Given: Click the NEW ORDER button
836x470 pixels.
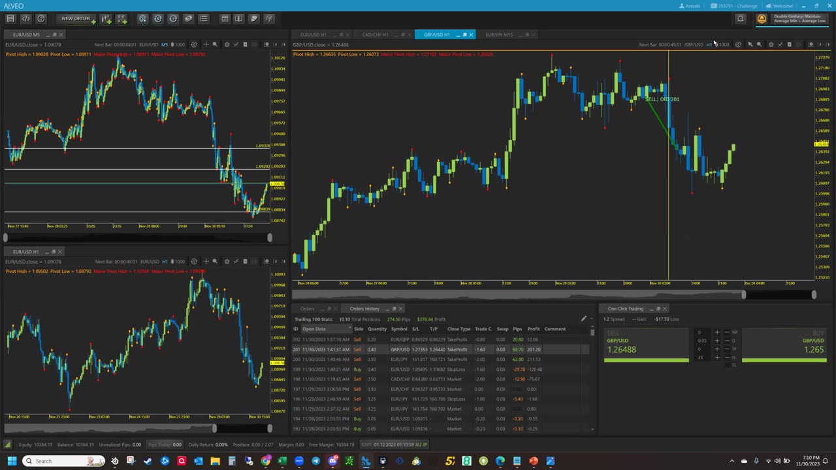Looking at the screenshot, I should (x=76, y=19).
